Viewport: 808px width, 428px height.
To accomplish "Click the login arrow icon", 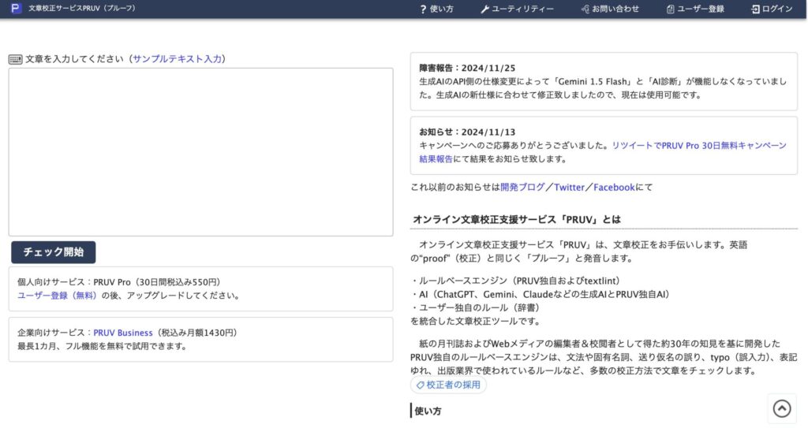I will point(755,9).
